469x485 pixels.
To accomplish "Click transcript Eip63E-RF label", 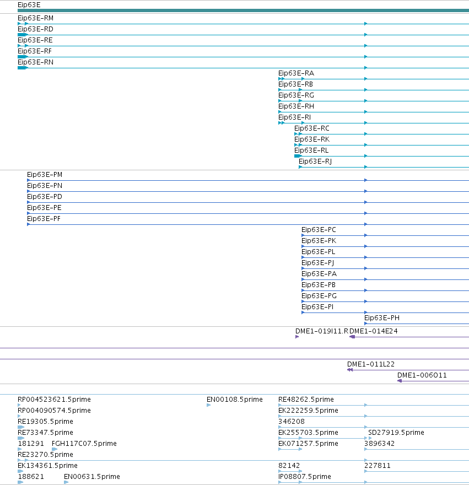I will coord(35,51).
